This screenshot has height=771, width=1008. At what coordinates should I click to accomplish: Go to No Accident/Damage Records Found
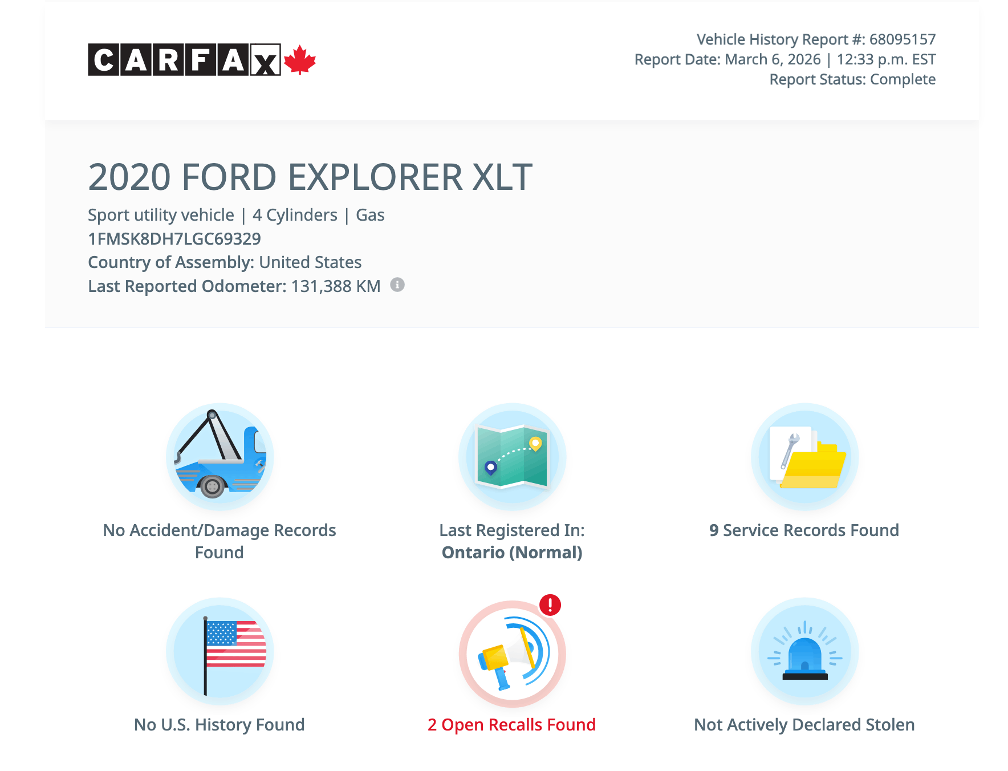click(x=220, y=541)
